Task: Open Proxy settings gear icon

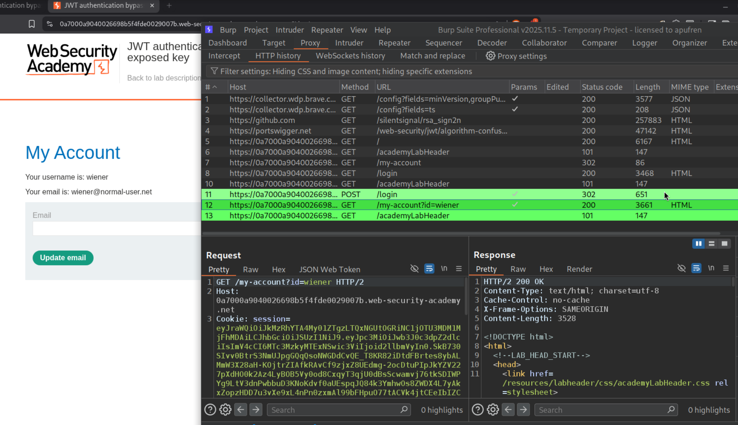Action: pyautogui.click(x=490, y=56)
